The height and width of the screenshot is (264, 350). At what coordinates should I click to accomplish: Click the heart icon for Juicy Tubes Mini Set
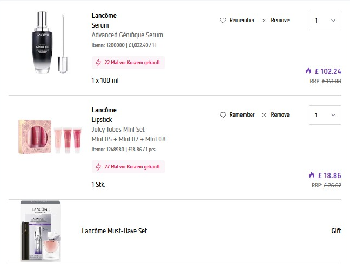(223, 115)
